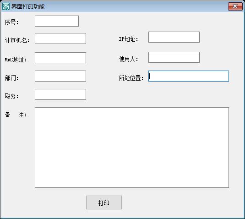This screenshot has width=245, height=219.
Task: Click inside the 备注 multiline text area
Action: pyautogui.click(x=132, y=148)
